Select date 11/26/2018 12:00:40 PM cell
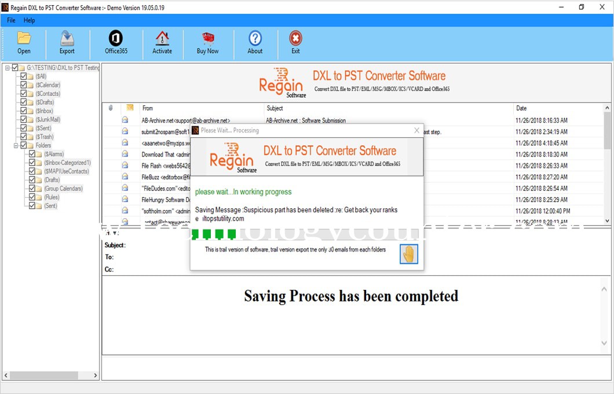 coord(543,211)
